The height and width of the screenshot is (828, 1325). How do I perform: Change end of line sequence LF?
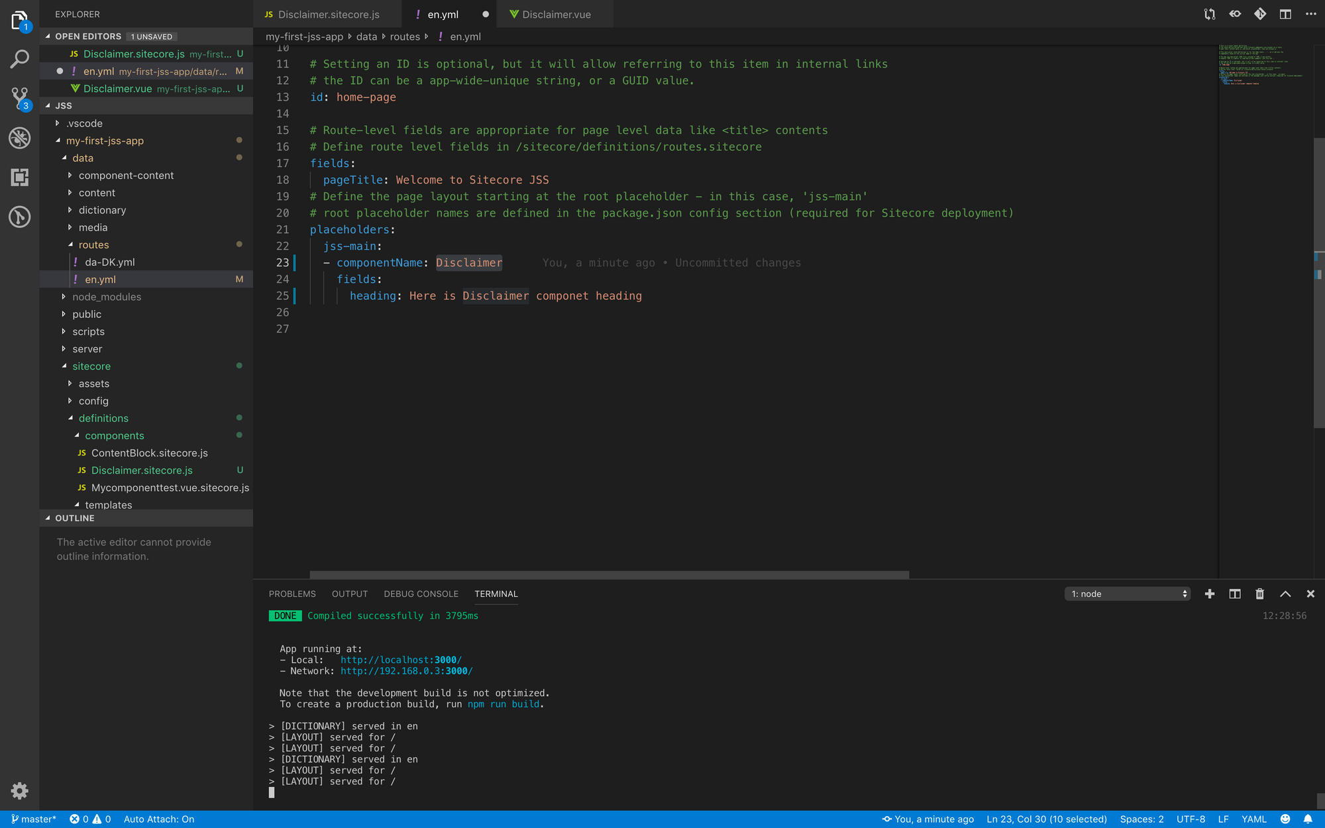pos(1223,819)
